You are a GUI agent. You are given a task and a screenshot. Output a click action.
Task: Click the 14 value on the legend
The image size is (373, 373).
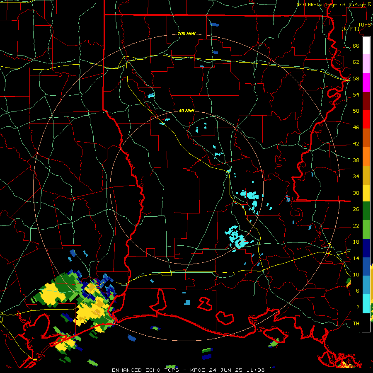click(356, 258)
